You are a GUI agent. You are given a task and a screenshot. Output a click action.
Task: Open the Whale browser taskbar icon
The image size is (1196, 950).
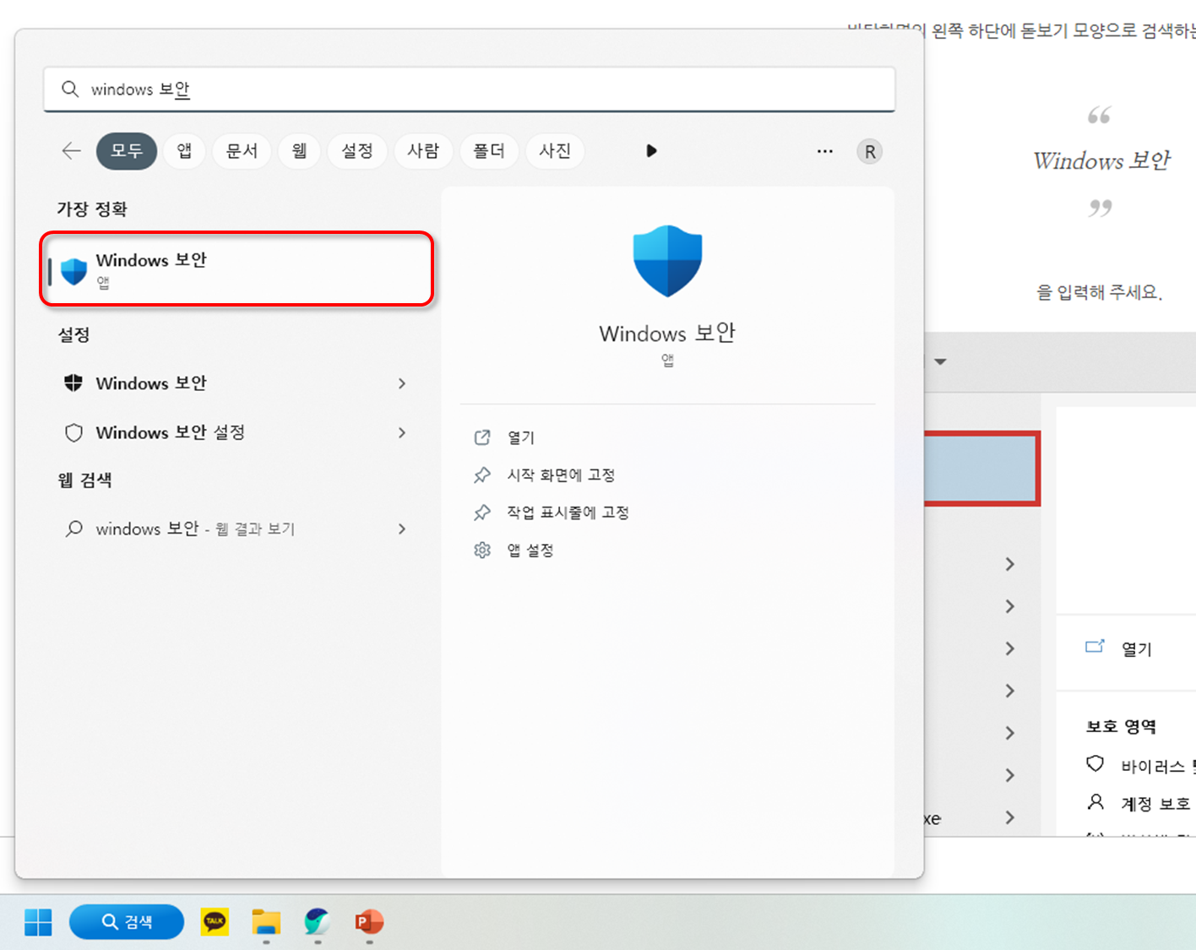(318, 921)
